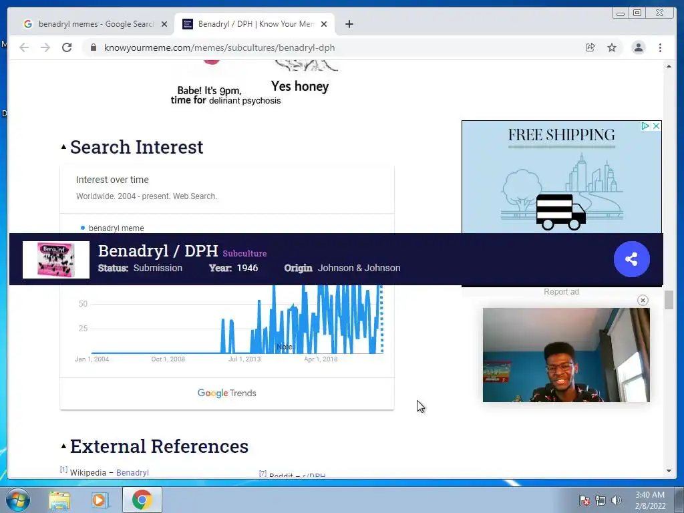Click the Google Trends logo link
Screen dimensions: 684x513
click(227, 393)
